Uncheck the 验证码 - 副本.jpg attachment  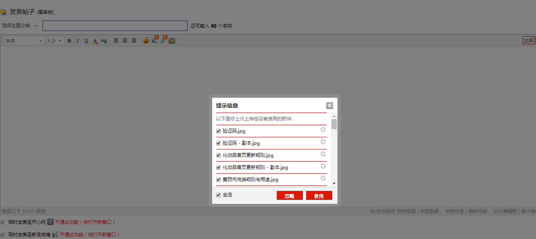(218, 143)
